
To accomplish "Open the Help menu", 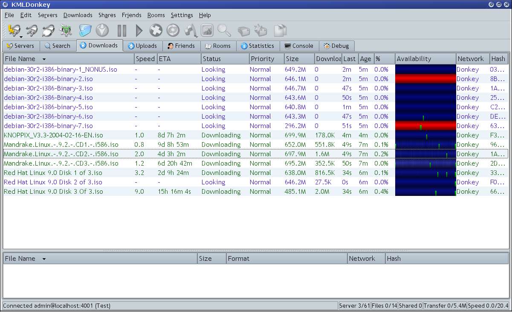I will (205, 15).
